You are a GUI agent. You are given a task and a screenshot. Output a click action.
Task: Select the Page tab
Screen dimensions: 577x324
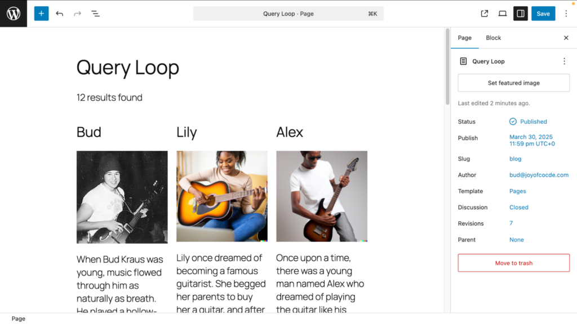(x=465, y=38)
